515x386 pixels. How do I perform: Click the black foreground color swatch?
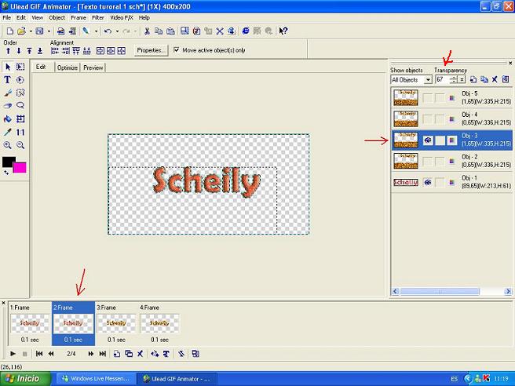pyautogui.click(x=7, y=162)
